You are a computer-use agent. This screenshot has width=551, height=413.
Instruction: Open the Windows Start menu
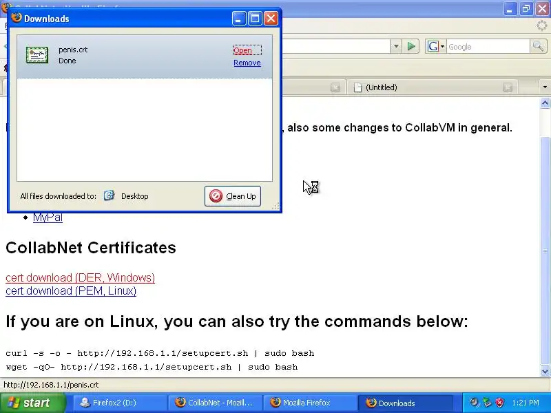point(32,403)
